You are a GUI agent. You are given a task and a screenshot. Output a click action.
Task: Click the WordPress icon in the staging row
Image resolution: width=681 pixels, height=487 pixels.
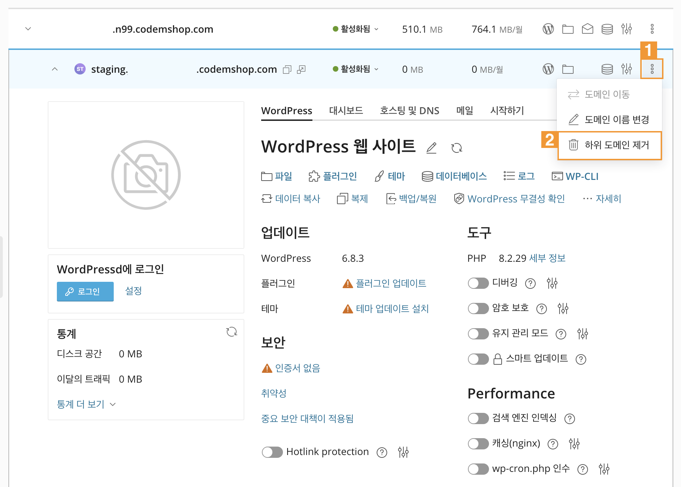pos(548,69)
